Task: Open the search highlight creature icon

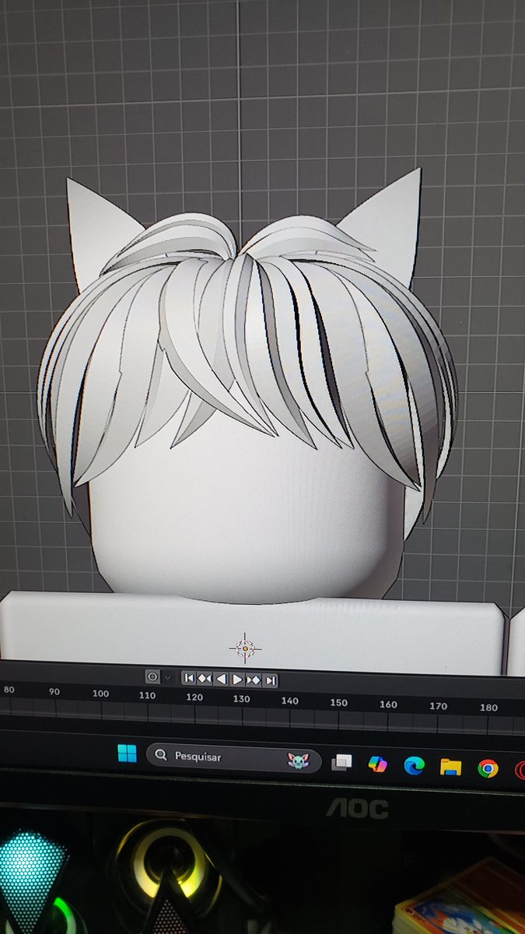Action: (x=298, y=760)
